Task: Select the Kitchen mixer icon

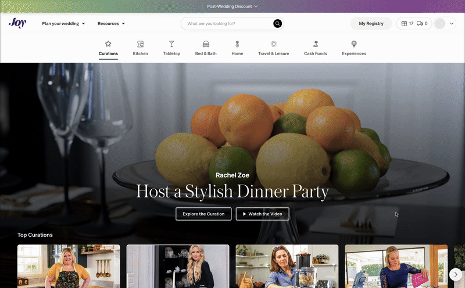Action: click(x=140, y=44)
